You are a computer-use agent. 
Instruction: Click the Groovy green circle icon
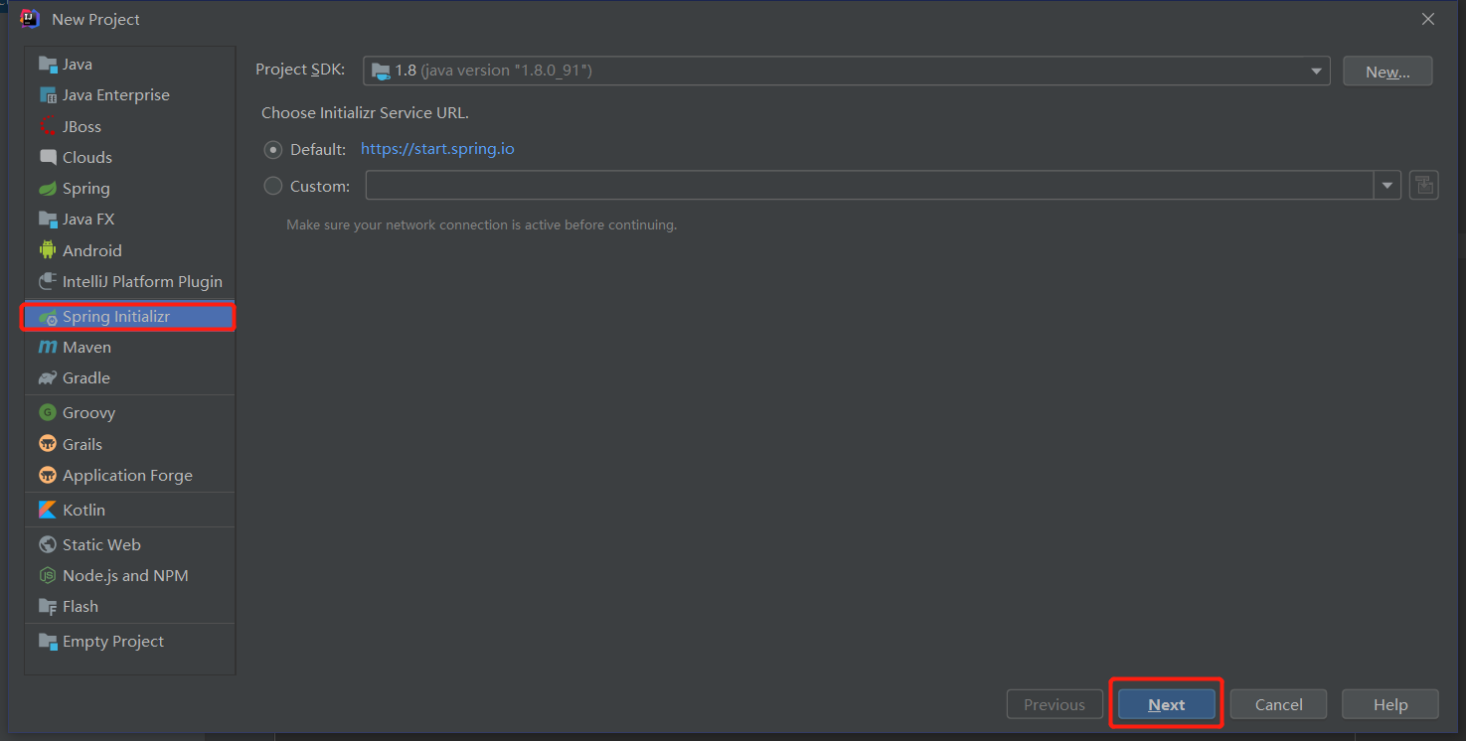tap(48, 412)
